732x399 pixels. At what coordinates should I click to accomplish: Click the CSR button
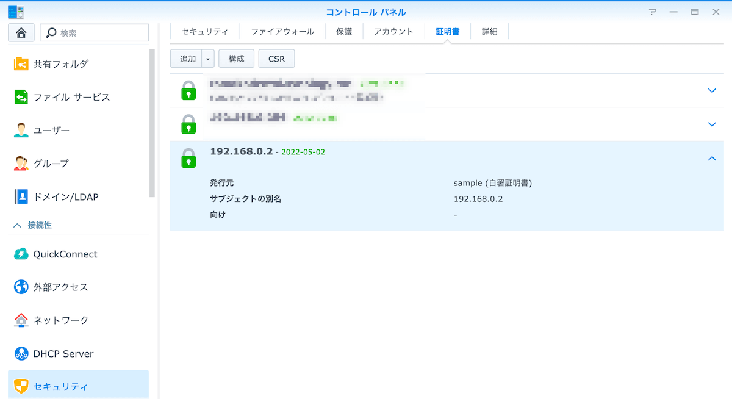tap(276, 59)
